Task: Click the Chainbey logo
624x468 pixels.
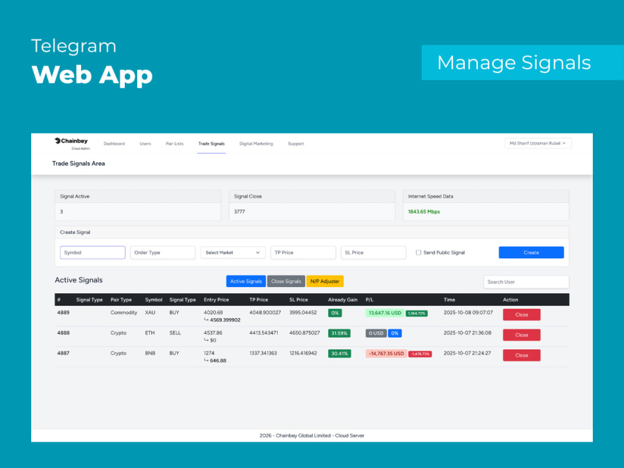Action: click(72, 144)
